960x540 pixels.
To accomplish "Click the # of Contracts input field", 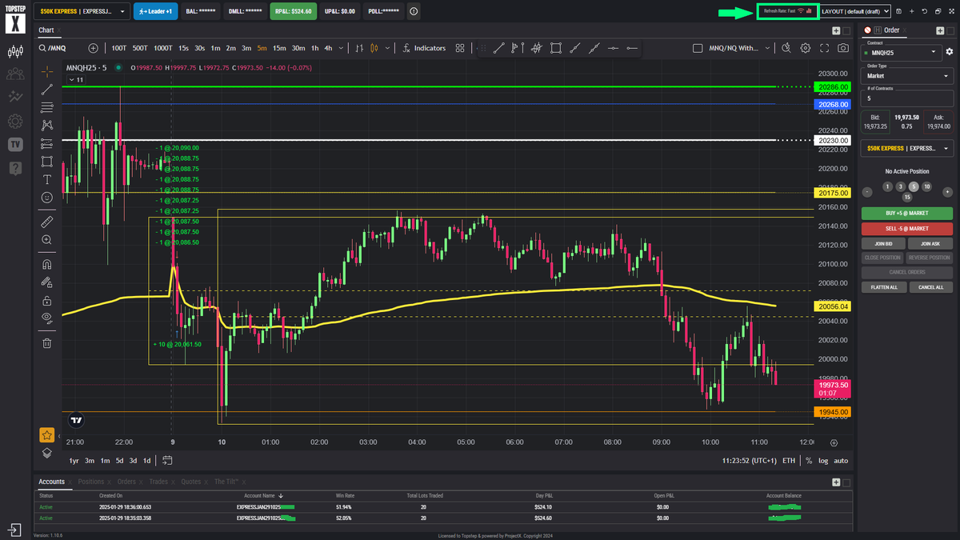I will point(906,99).
